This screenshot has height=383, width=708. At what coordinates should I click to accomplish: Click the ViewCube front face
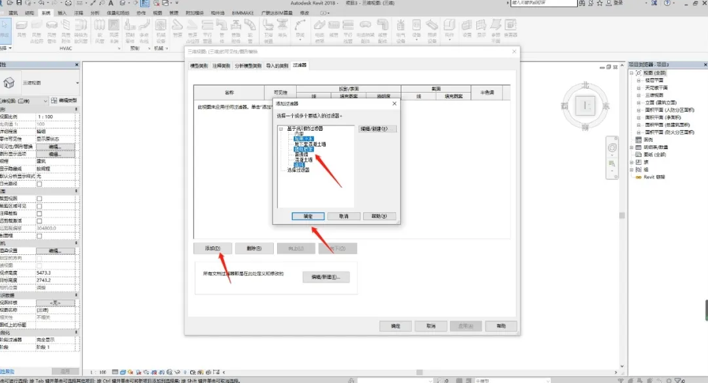585,106
